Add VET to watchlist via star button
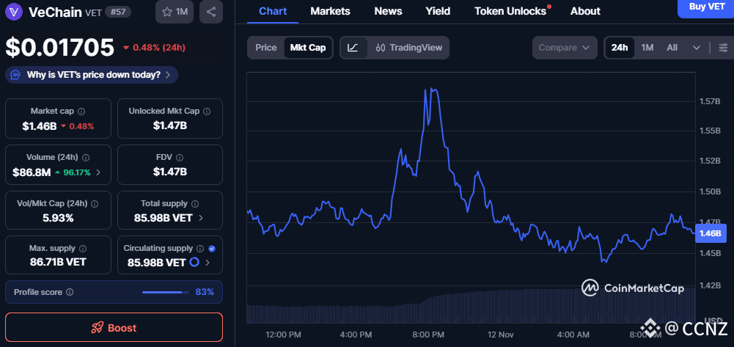This screenshot has width=734, height=347. [175, 12]
